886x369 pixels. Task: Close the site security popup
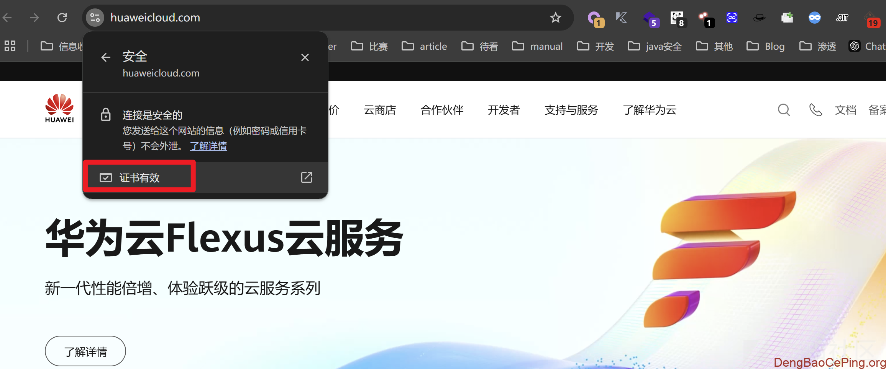(305, 57)
